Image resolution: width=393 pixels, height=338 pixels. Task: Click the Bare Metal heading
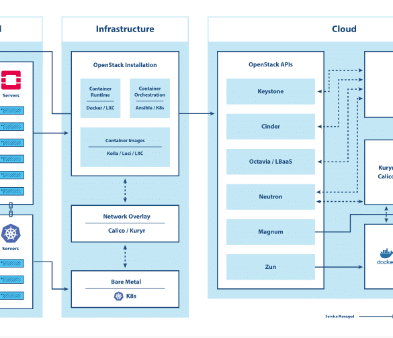126,282
